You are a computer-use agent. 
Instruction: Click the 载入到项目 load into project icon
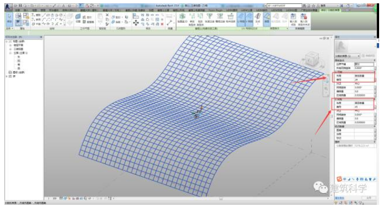pyautogui.click(x=293, y=19)
